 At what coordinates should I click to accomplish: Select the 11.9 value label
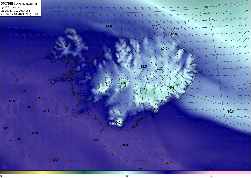64,46
